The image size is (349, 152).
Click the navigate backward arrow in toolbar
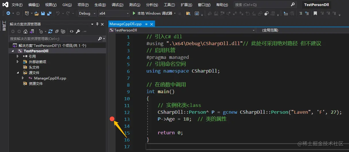(x=8, y=13)
